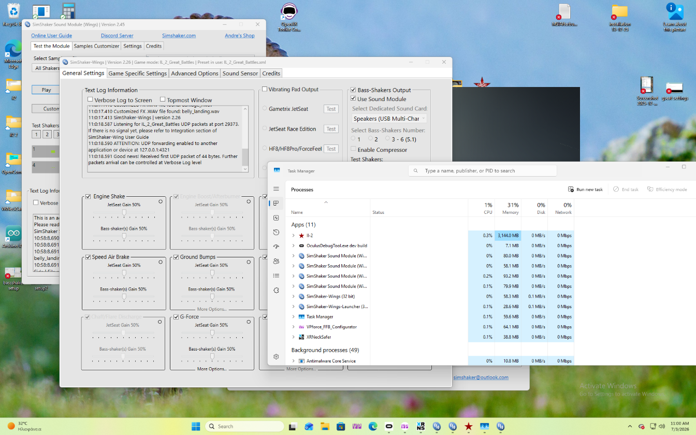This screenshot has height=435, width=696.
Task: Expand the Il-2 process entry
Action: tap(294, 236)
